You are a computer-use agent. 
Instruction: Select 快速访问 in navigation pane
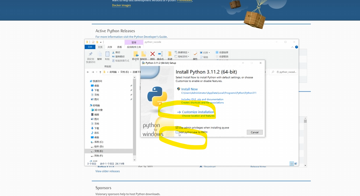[x=97, y=81]
